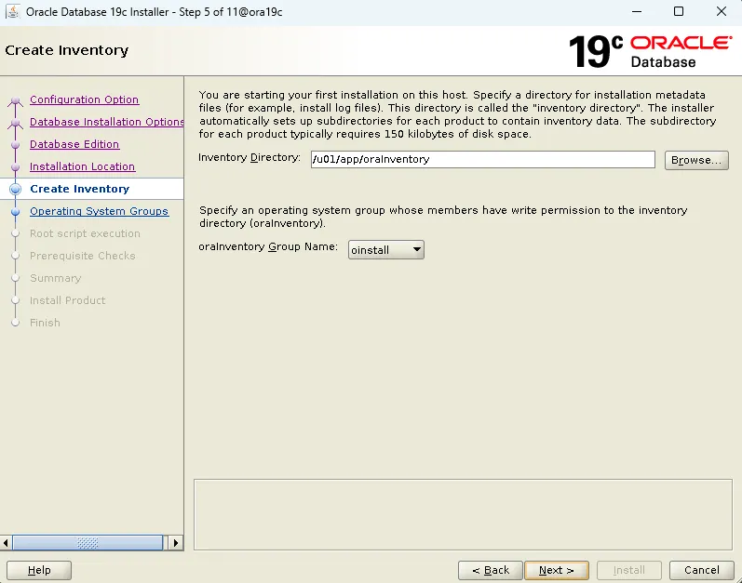Click the Java installer icon in title bar
The height and width of the screenshot is (583, 742).
pyautogui.click(x=13, y=11)
